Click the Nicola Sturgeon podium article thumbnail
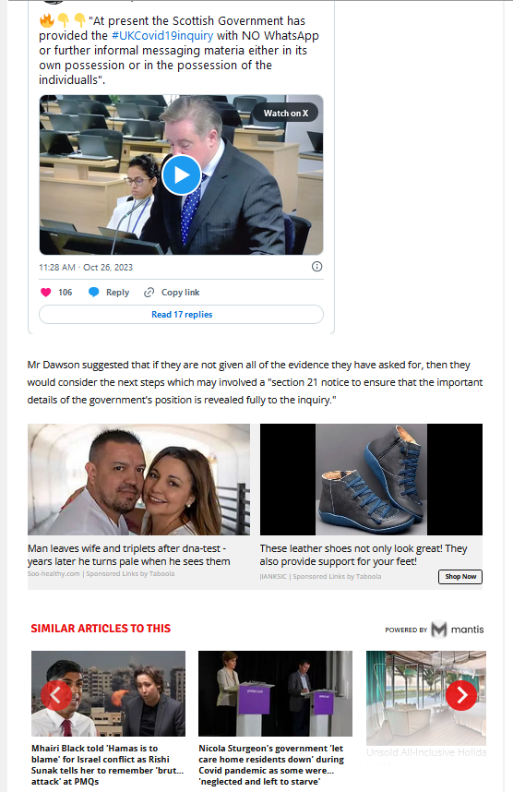 [275, 693]
